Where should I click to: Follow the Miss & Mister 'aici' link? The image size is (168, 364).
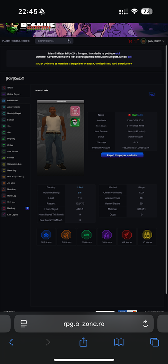pos(117,53)
